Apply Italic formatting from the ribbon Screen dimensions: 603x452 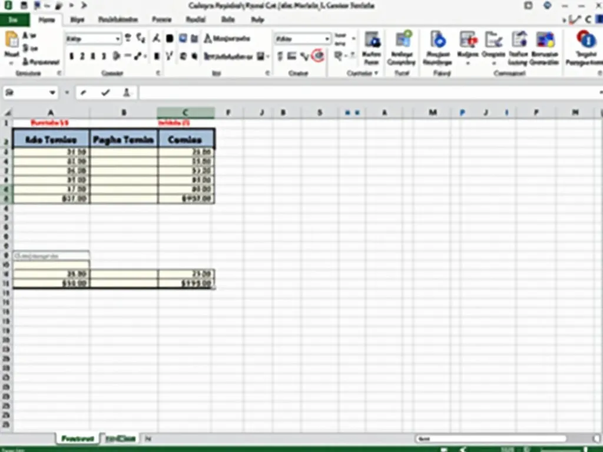(x=81, y=56)
